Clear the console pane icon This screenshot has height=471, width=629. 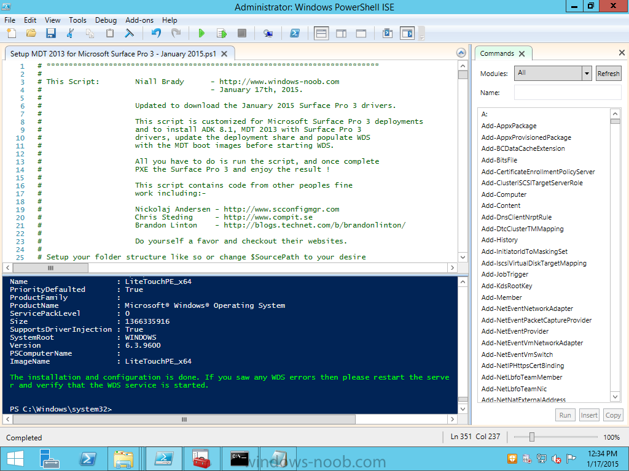(x=129, y=33)
